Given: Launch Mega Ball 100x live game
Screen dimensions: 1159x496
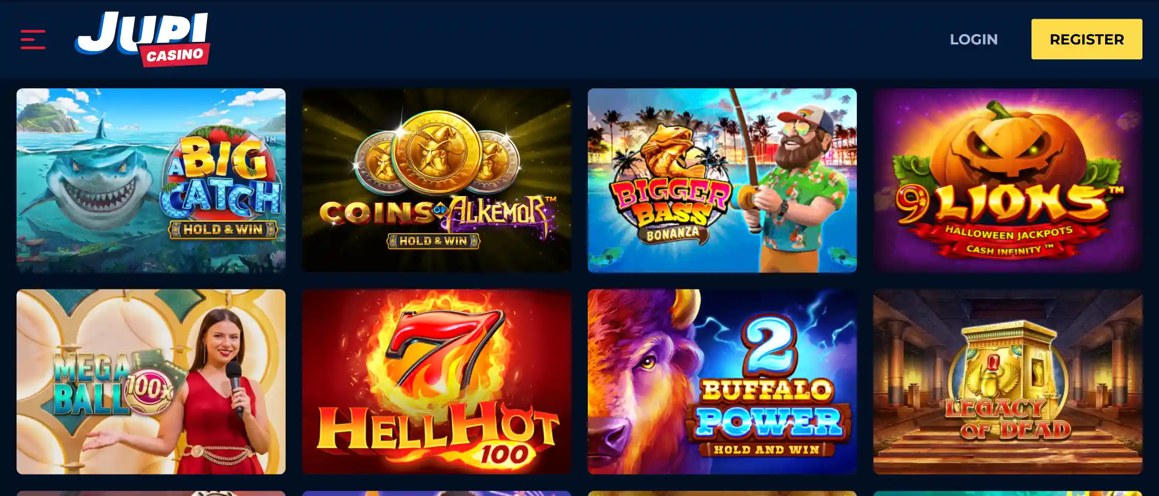Looking at the screenshot, I should coord(151,382).
